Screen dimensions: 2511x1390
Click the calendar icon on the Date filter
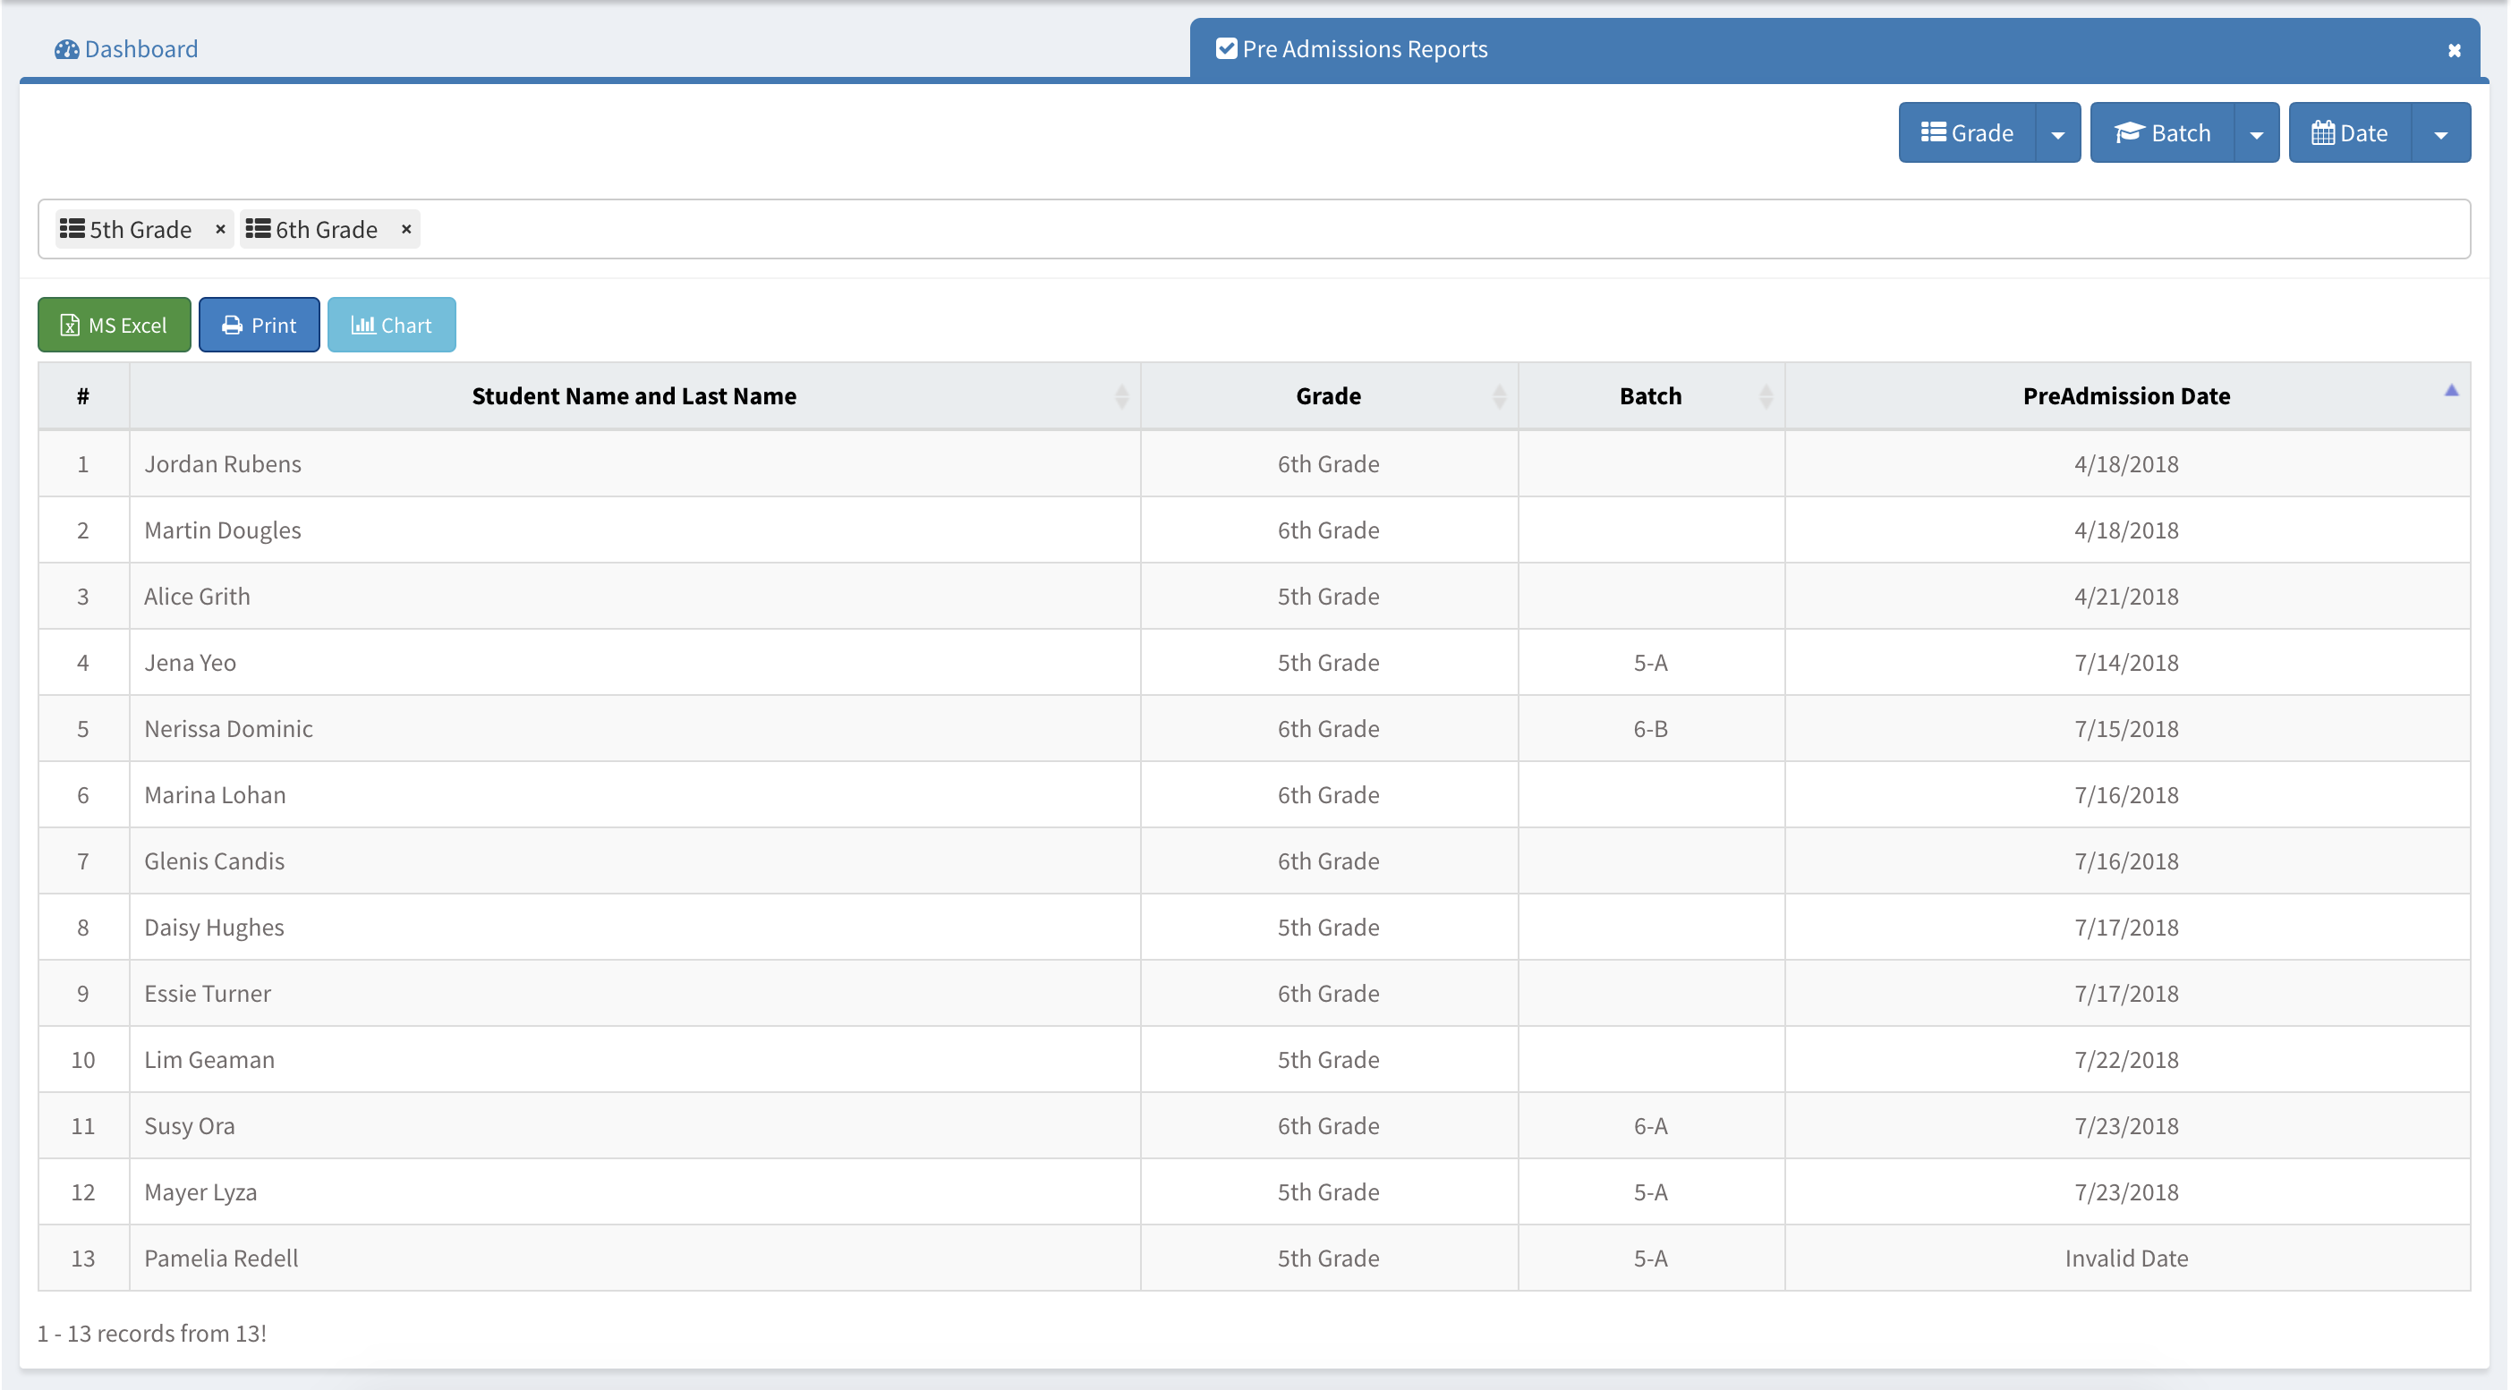2324,132
